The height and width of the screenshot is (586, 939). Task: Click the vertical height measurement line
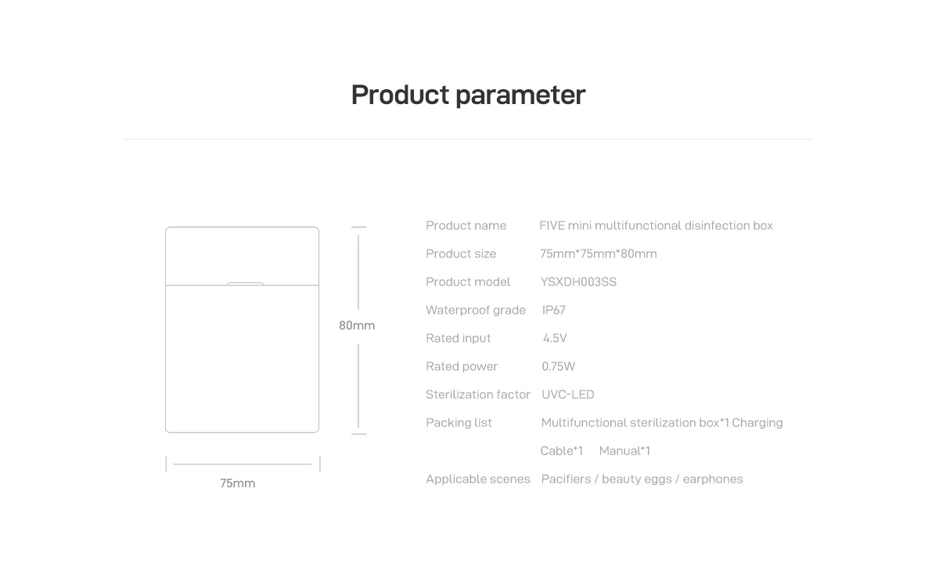click(x=358, y=330)
